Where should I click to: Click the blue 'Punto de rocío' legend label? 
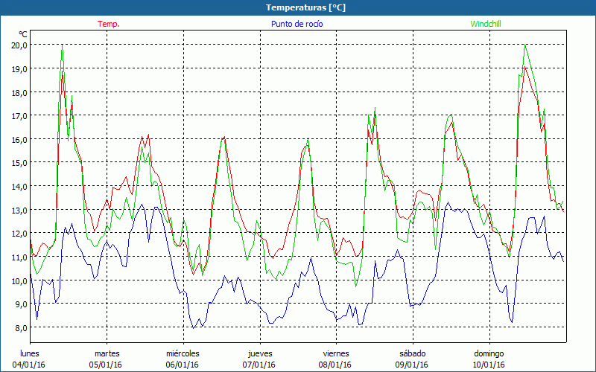pyautogui.click(x=296, y=24)
